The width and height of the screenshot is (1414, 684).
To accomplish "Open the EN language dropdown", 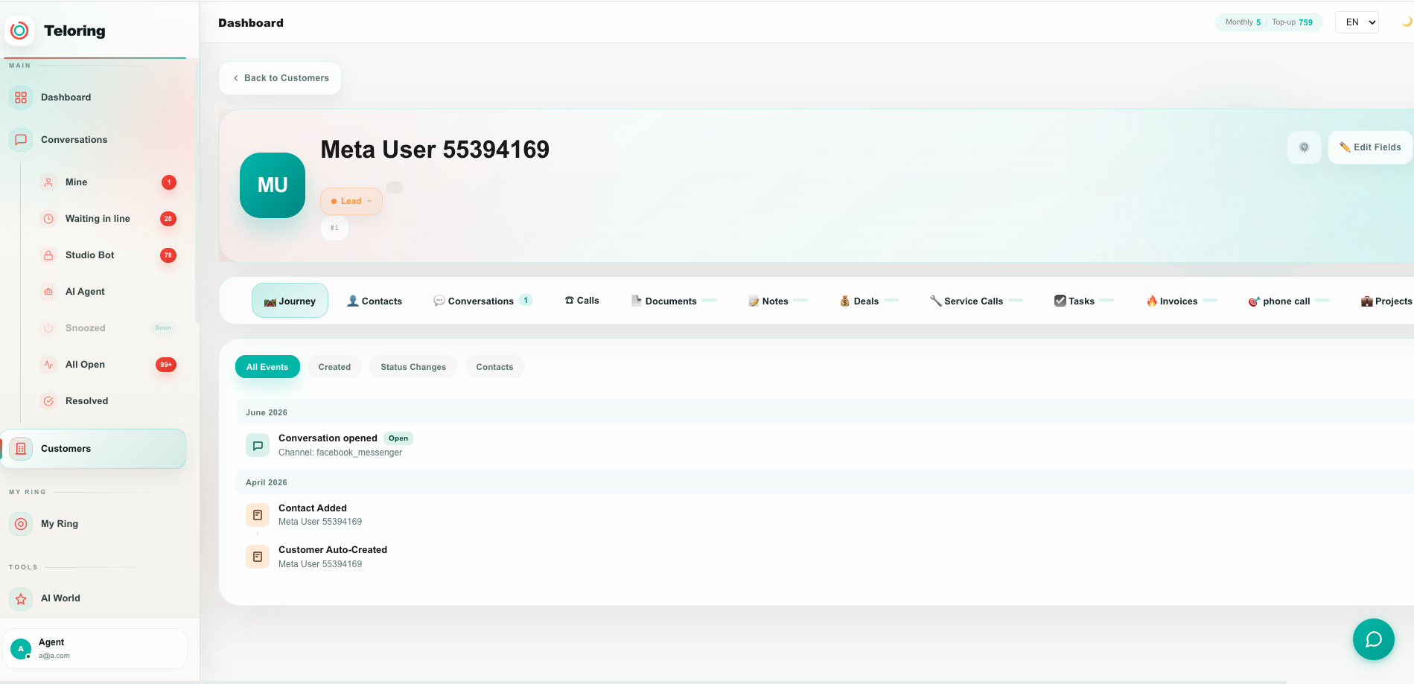I will point(1357,22).
